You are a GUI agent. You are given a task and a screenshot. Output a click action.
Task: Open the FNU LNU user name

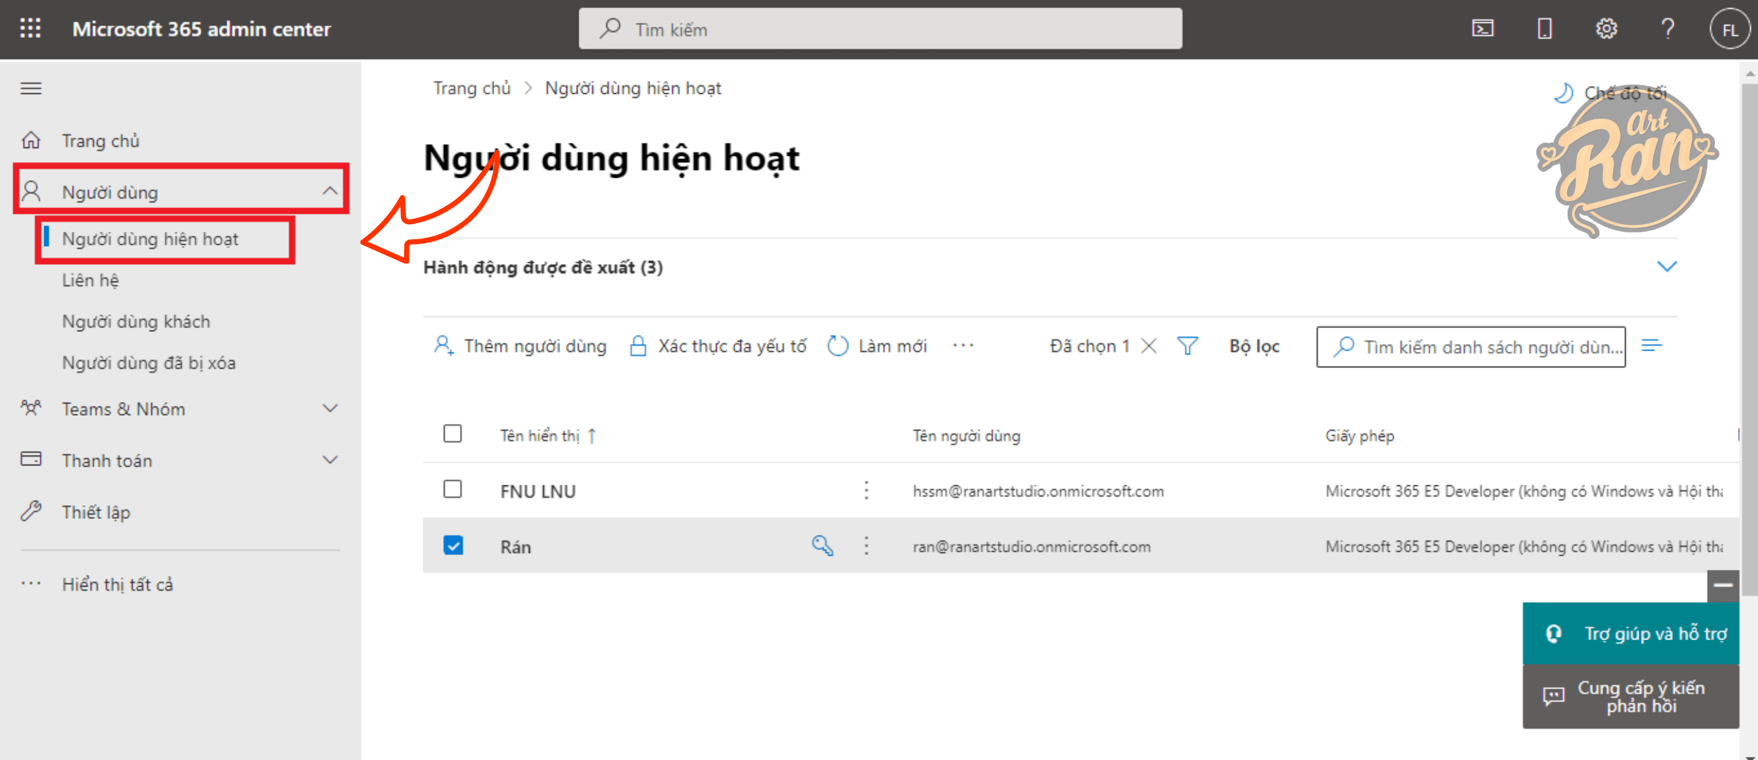538,491
